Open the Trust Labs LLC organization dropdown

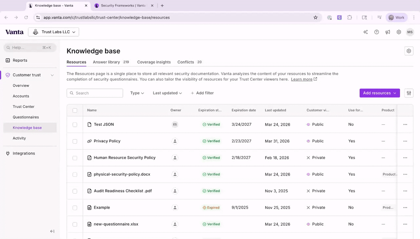point(54,32)
